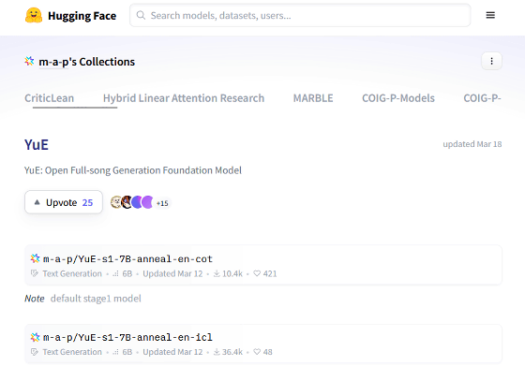Click the m-a-p organization avatar icon
The width and height of the screenshot is (525, 366).
[29, 61]
